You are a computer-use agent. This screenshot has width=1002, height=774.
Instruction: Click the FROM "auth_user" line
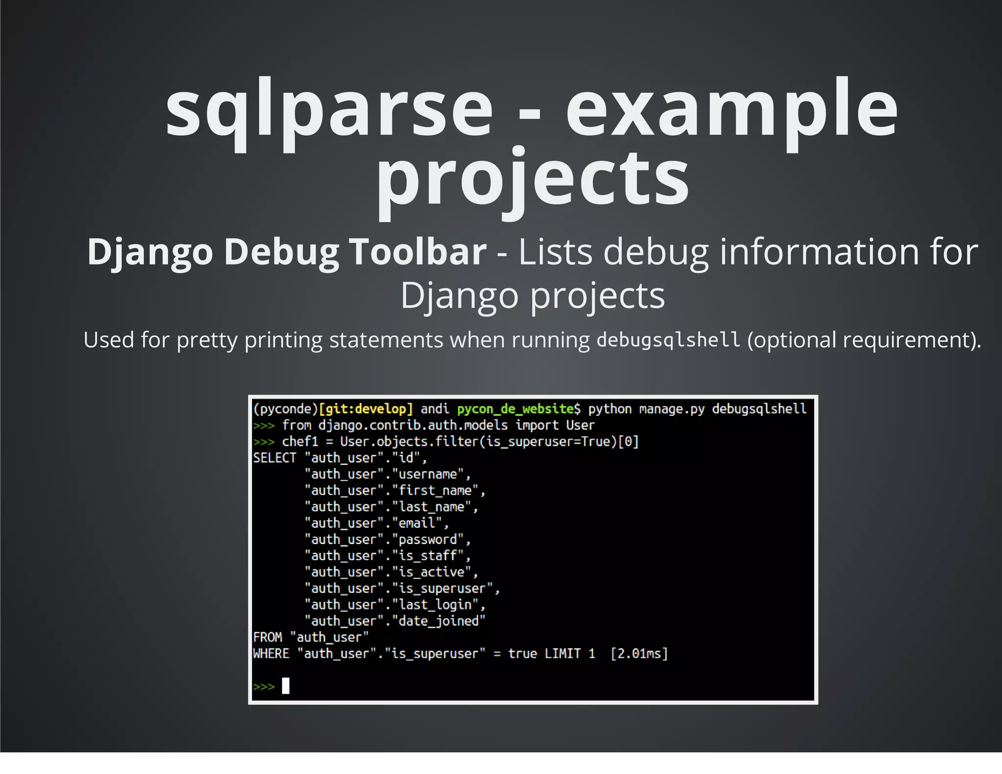311,637
